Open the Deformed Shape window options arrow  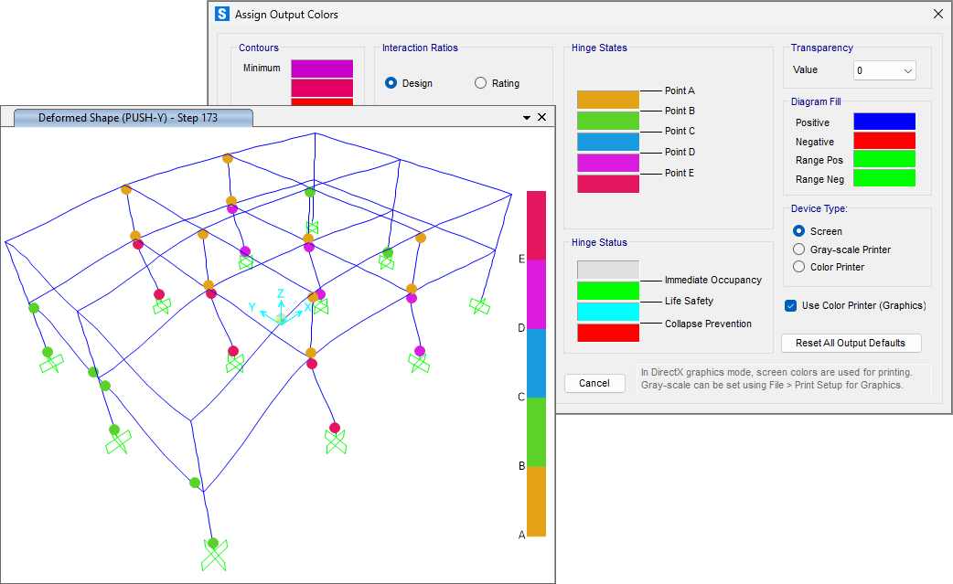[x=526, y=117]
